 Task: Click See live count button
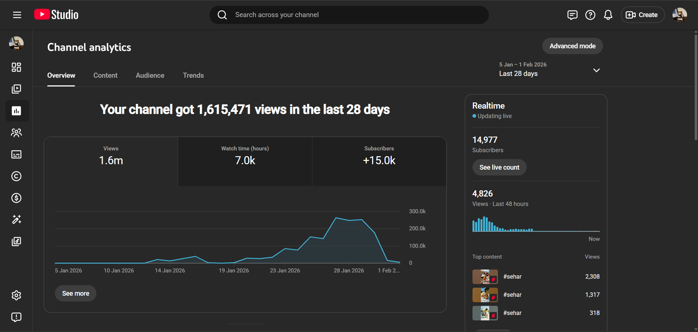click(499, 167)
